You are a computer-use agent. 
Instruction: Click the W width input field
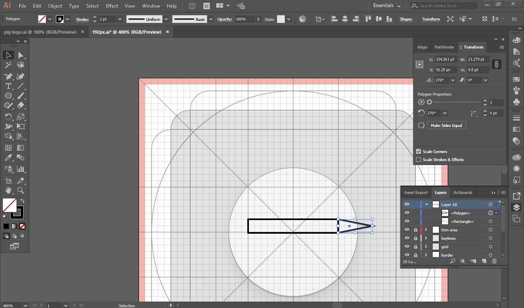point(478,59)
